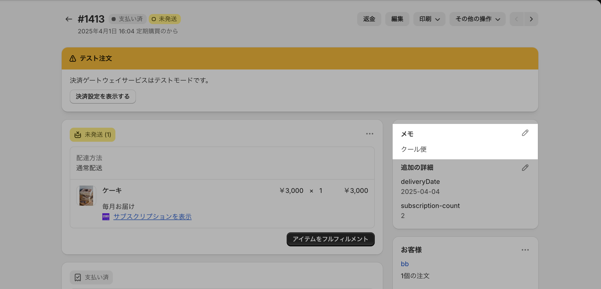The height and width of the screenshot is (289, 601).
Task: Click アイテムをフルフィルメント button
Action: (x=330, y=239)
